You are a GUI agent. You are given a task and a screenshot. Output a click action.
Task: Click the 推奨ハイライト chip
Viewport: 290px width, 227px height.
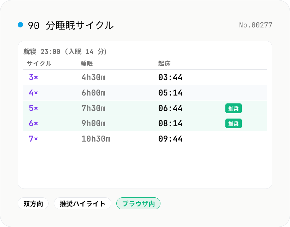click(83, 203)
